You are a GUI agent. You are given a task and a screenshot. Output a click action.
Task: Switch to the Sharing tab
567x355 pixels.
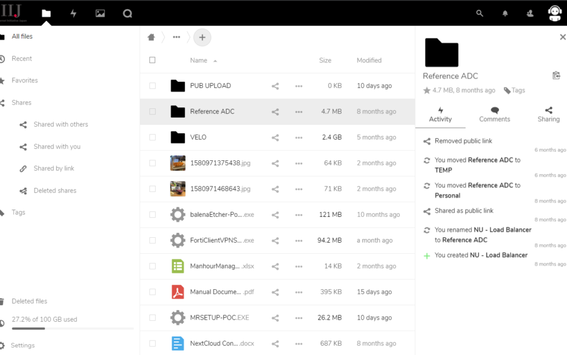tap(548, 114)
